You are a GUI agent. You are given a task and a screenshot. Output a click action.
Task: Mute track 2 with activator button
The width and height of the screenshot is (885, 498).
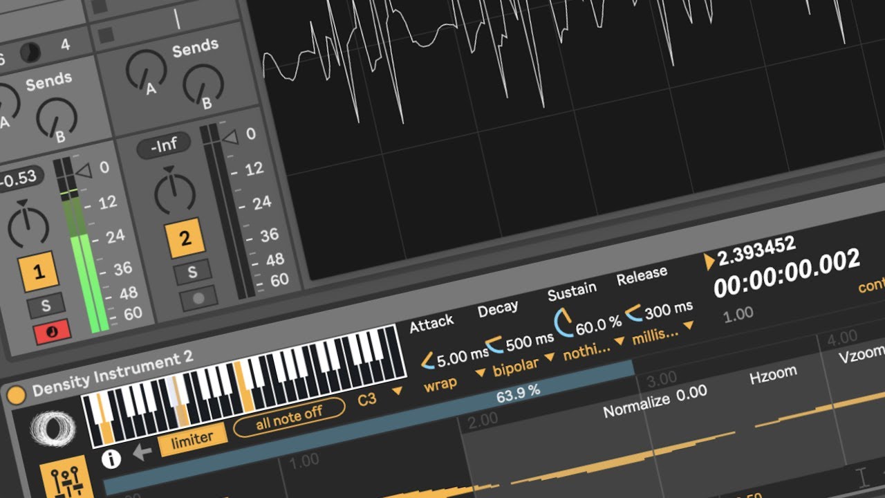pyautogui.click(x=185, y=239)
